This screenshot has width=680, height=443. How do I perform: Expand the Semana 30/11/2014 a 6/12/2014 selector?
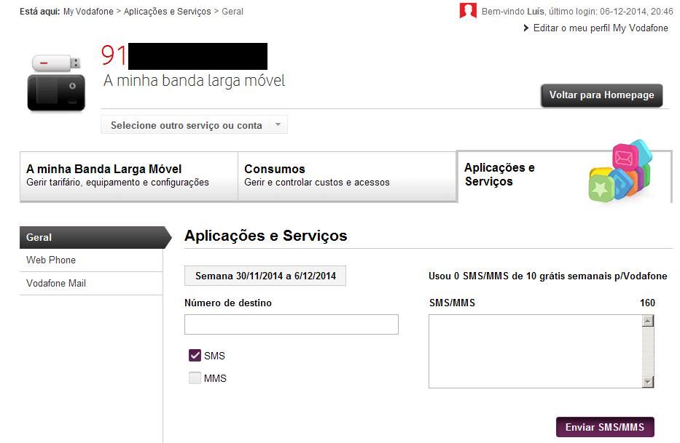265,276
